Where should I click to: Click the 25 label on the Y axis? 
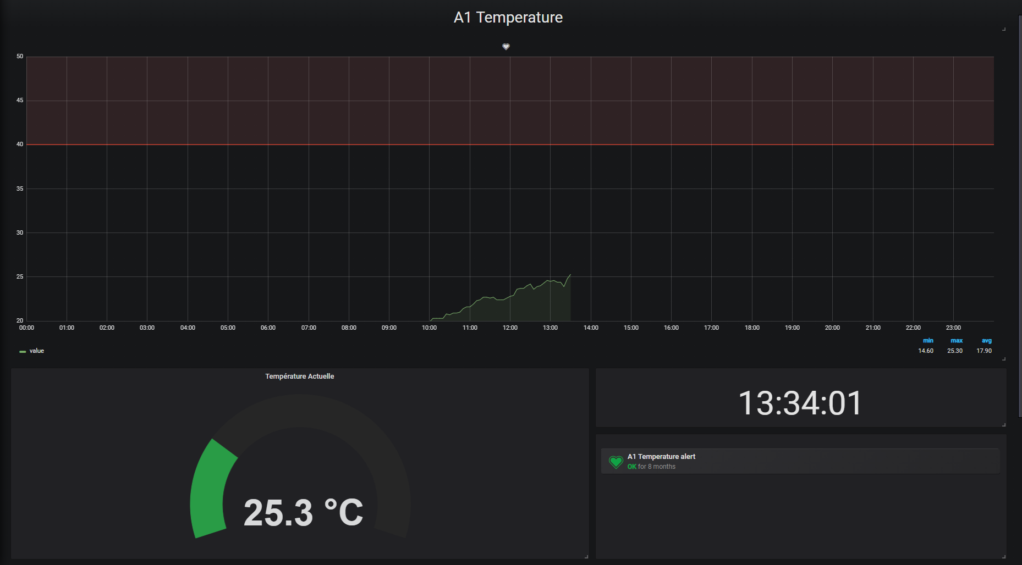pyautogui.click(x=20, y=276)
